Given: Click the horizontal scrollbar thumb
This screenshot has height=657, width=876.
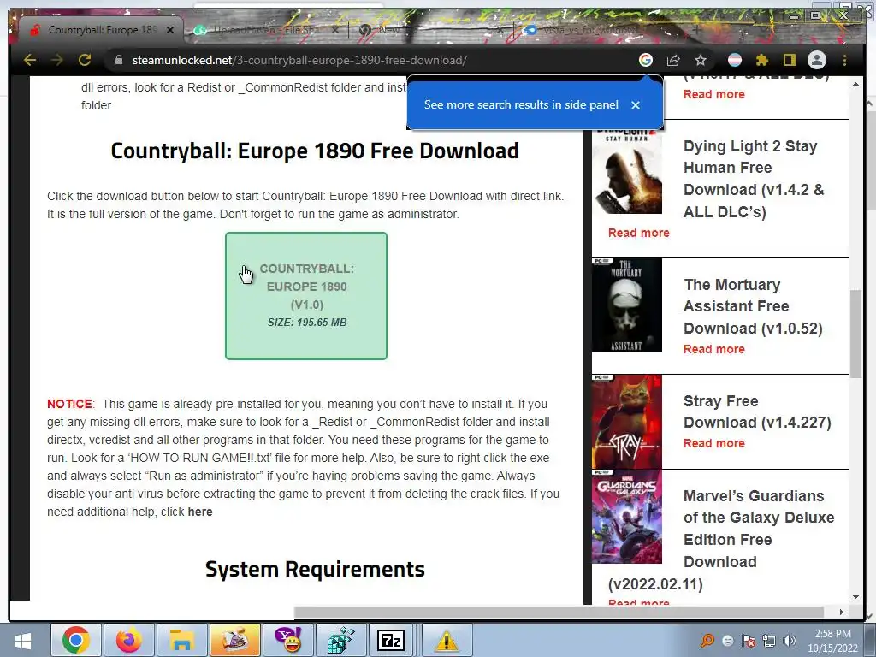Looking at the screenshot, I should coord(559,612).
